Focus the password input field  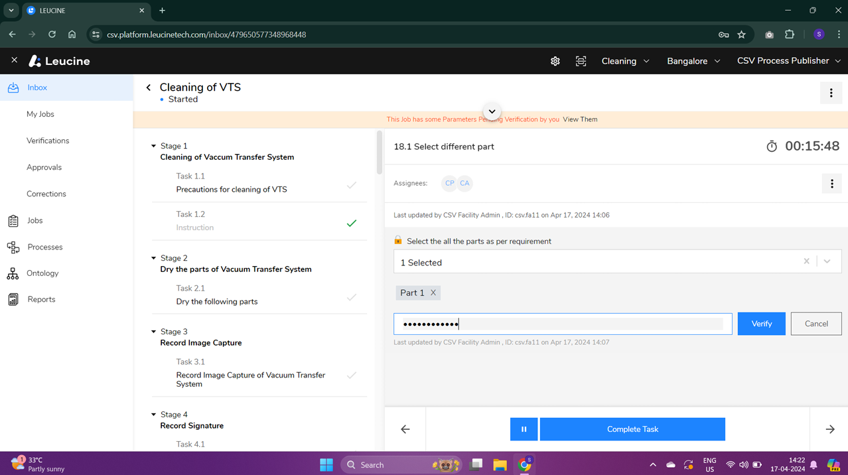[x=563, y=324]
